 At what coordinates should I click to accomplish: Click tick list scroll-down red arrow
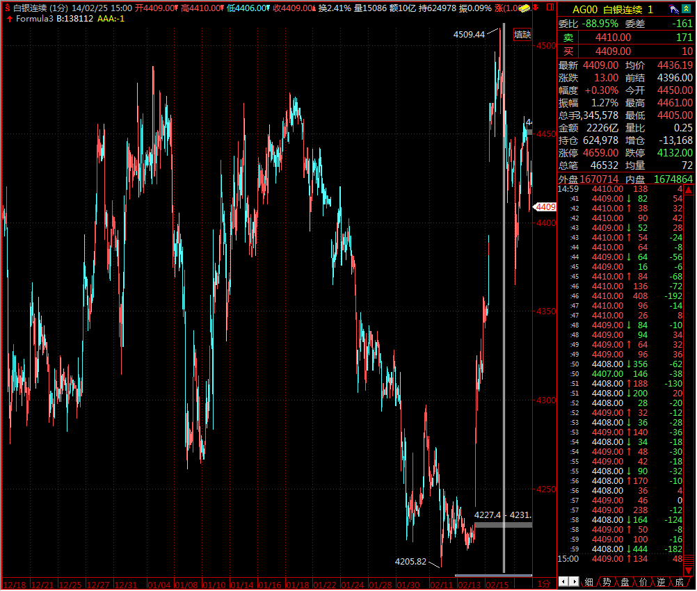click(689, 570)
